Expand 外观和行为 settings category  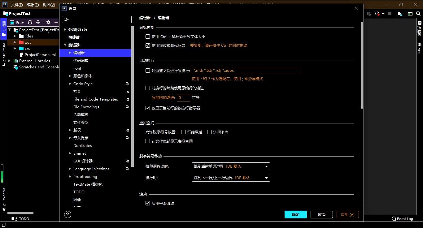65,30
